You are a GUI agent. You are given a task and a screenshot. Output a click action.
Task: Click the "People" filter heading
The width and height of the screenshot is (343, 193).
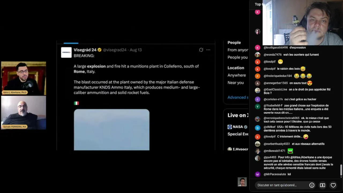pos(234,42)
